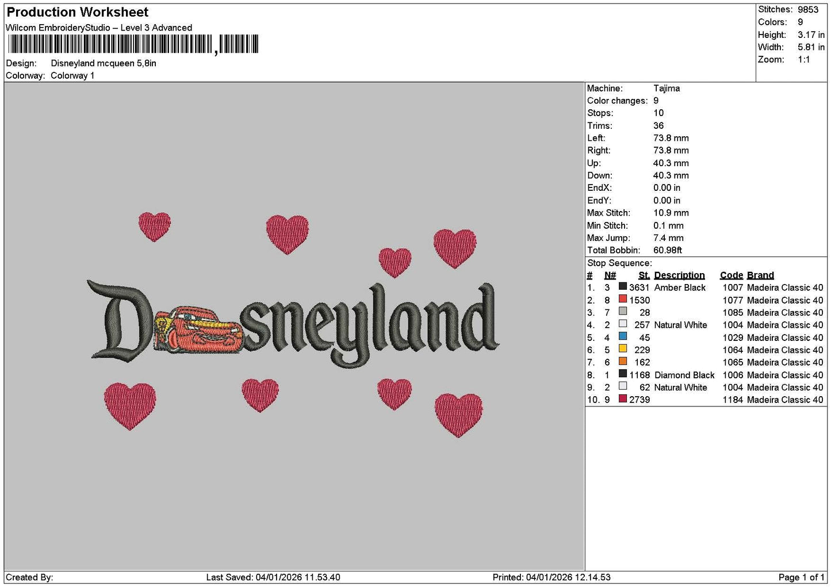Click the Amber Black color swatch in row 1
Screen dimensions: 831x587
[623, 286]
